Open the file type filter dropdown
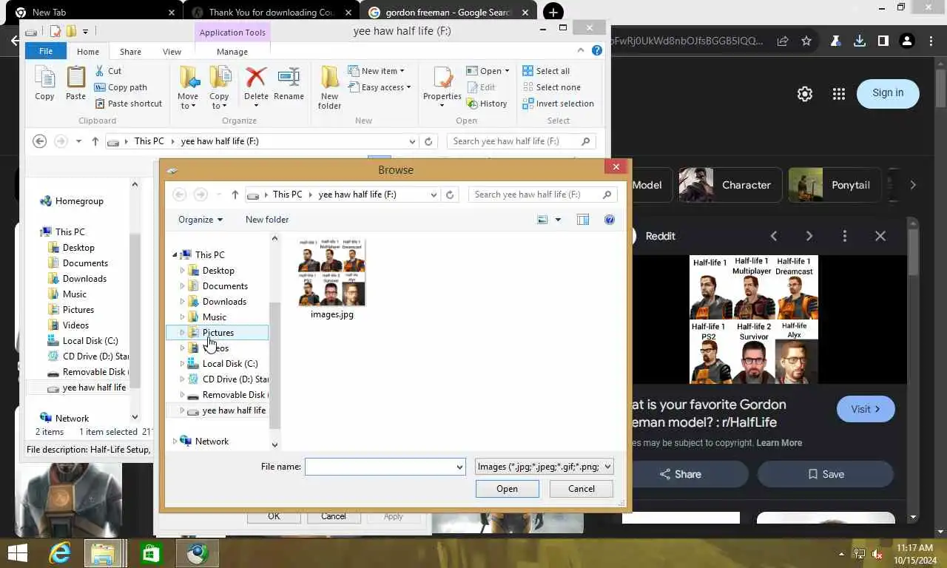The image size is (947, 568). [545, 467]
